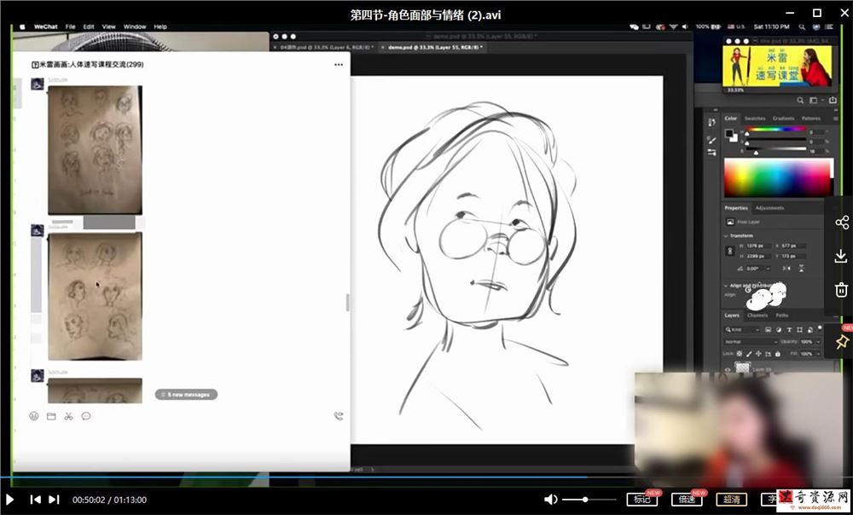The width and height of the screenshot is (853, 515).
Task: Toggle lock all padlock icon
Action: 777,354
